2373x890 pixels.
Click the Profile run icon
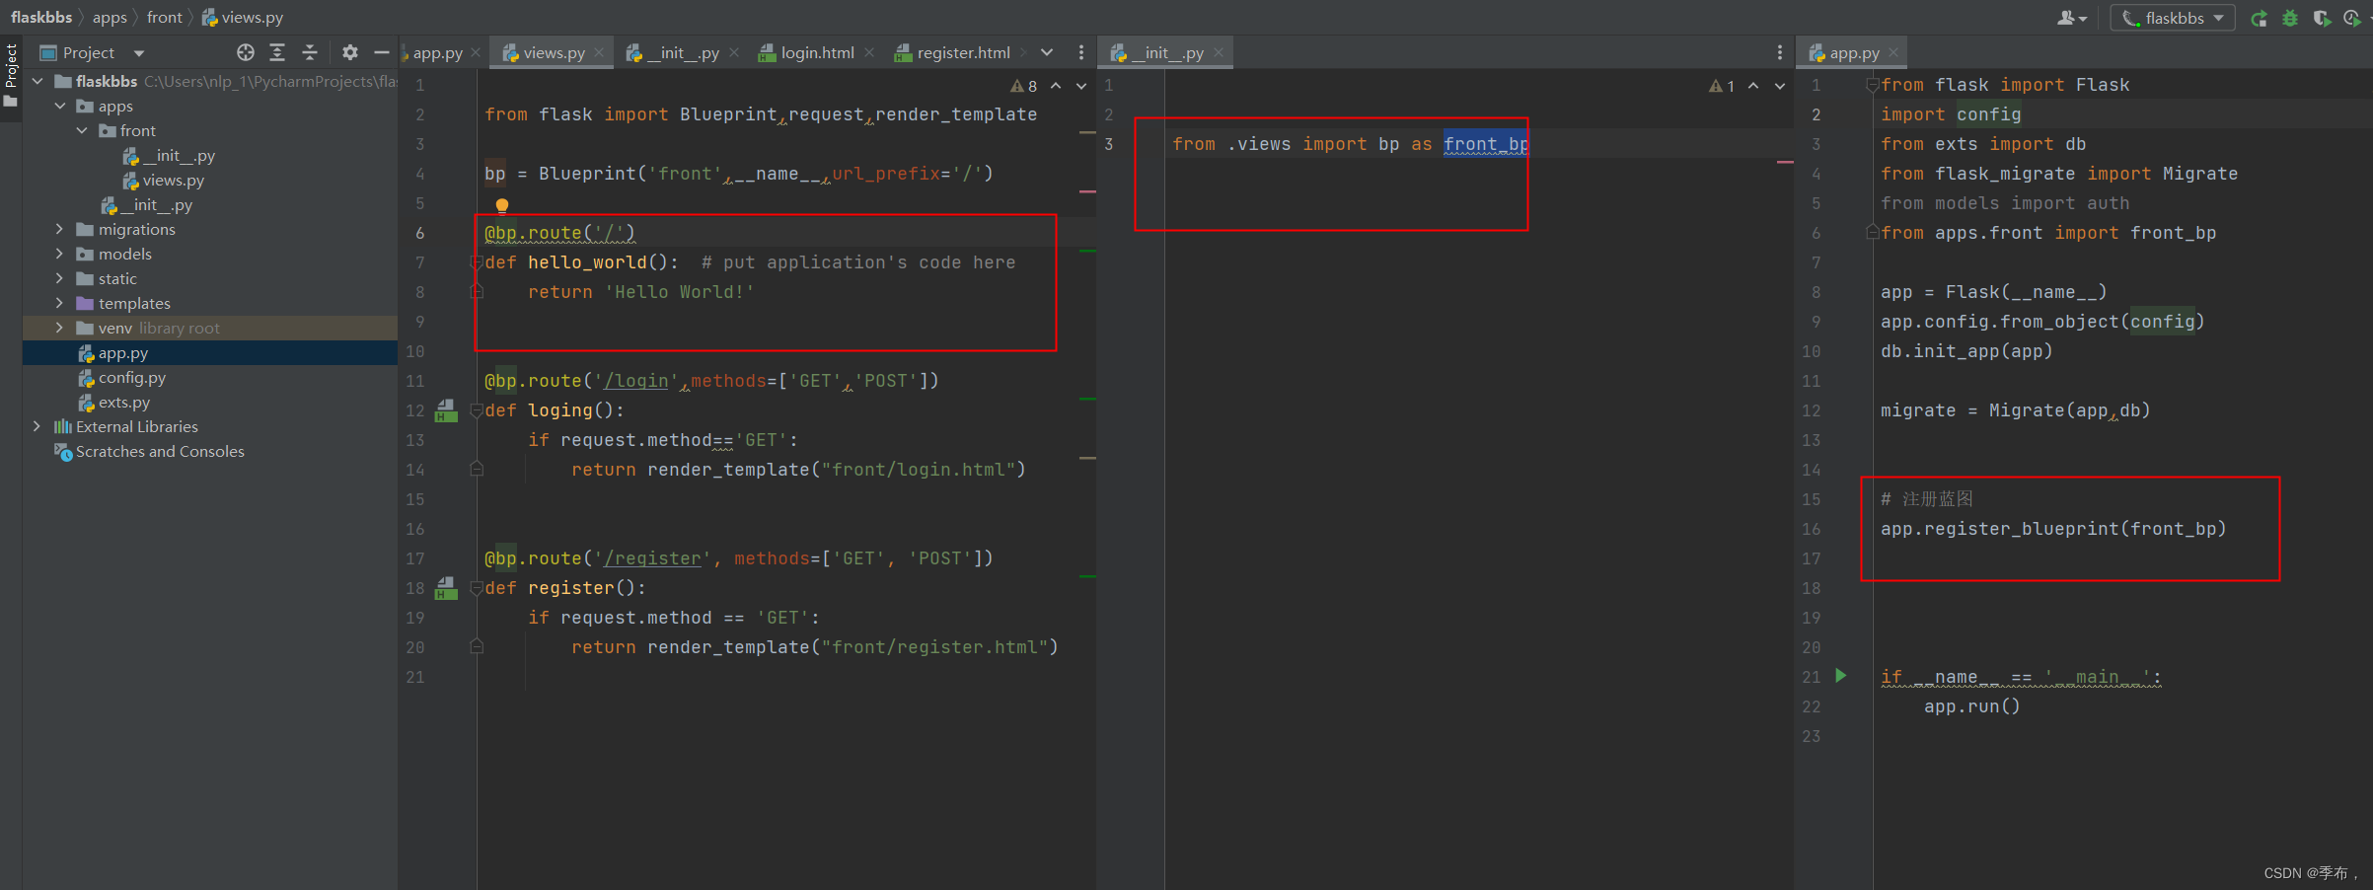coord(2352,18)
